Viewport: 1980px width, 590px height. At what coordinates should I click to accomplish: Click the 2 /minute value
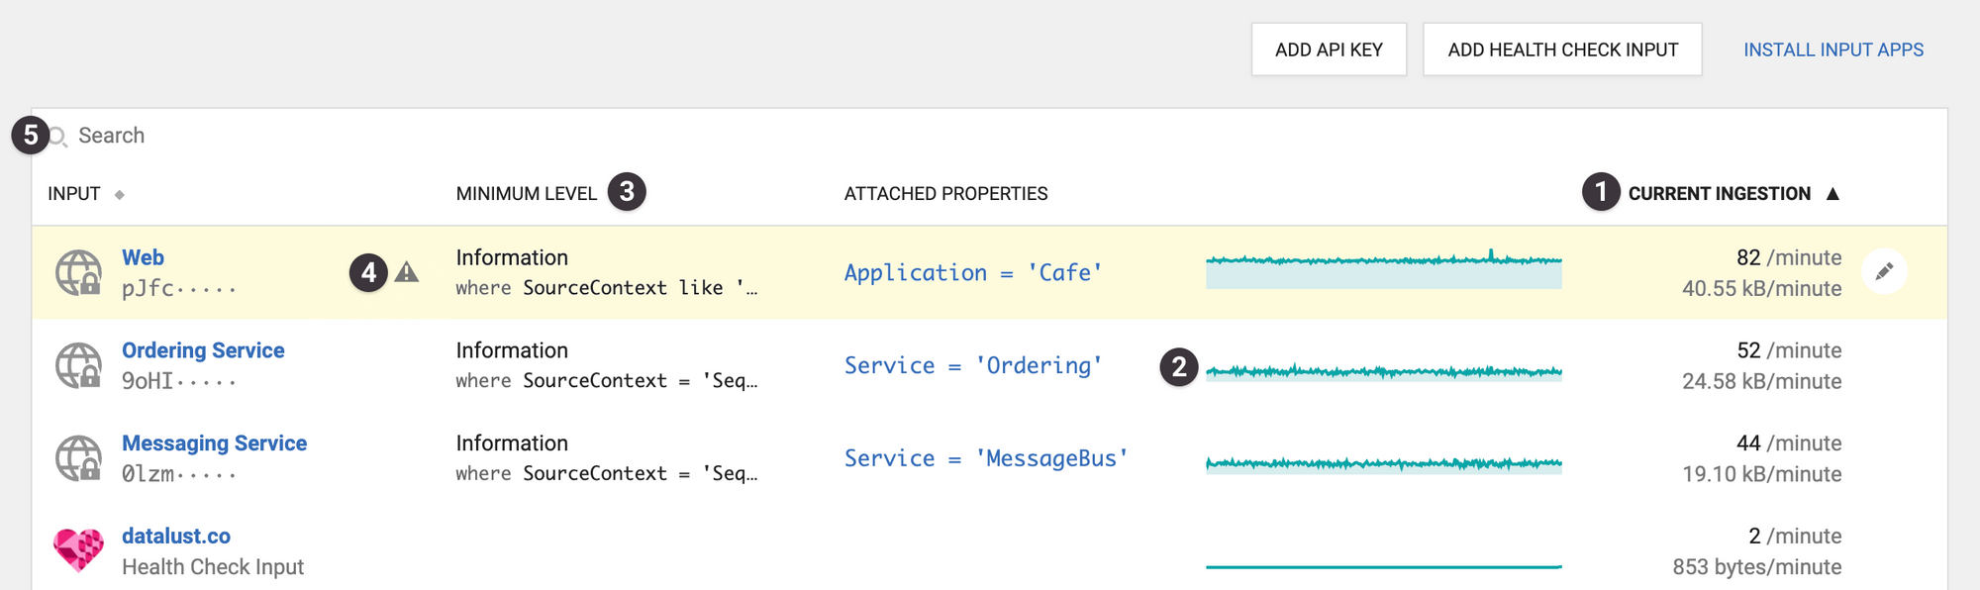click(1795, 536)
